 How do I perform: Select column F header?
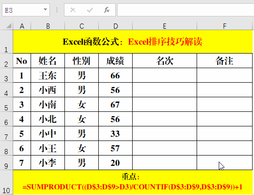[x=224, y=26]
